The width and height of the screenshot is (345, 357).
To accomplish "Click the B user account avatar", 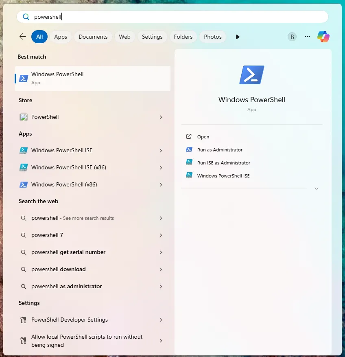I will [x=292, y=37].
